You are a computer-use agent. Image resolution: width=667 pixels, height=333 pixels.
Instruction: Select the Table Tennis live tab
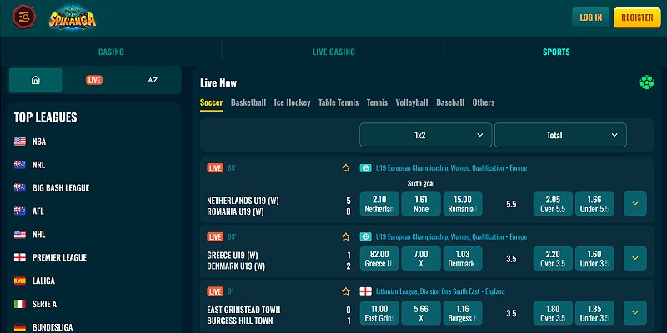[339, 102]
